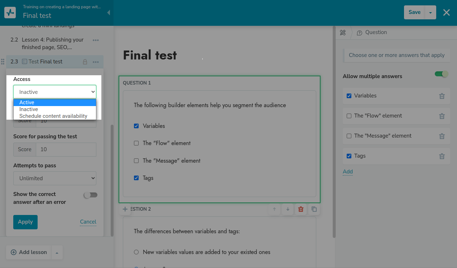Screen dimensions: 457x268
Task: Click the Cancel link
Action: pyautogui.click(x=88, y=222)
